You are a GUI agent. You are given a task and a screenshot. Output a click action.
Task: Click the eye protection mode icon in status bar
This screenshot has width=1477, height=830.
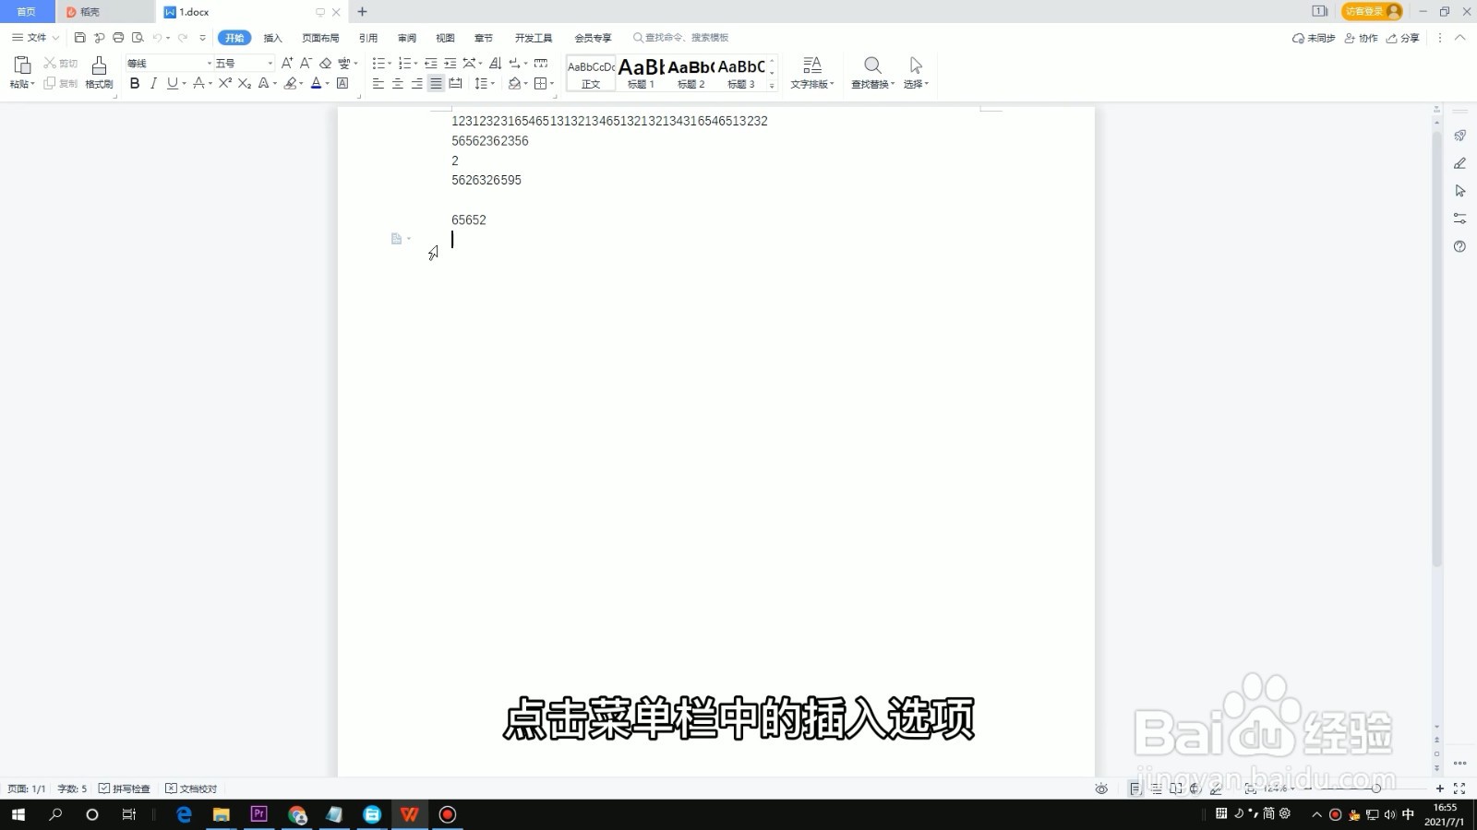click(x=1101, y=788)
